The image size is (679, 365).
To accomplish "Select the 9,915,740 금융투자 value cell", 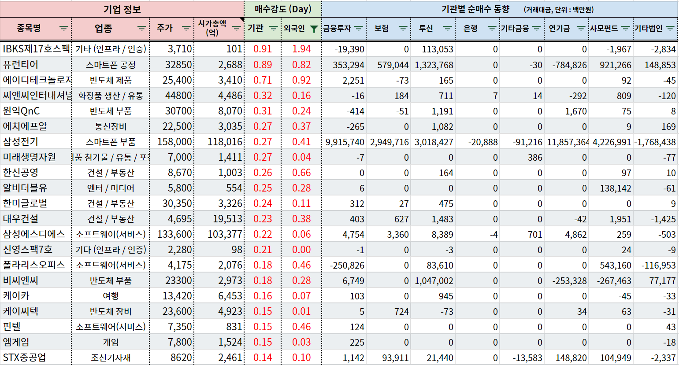I will 344,142.
